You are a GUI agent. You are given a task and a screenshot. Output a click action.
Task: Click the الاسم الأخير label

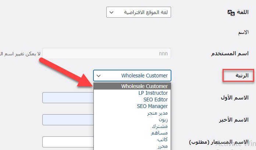point(234,120)
